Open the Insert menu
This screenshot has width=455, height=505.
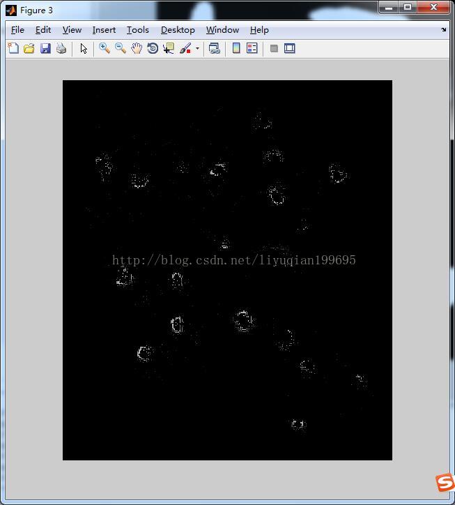coord(104,30)
